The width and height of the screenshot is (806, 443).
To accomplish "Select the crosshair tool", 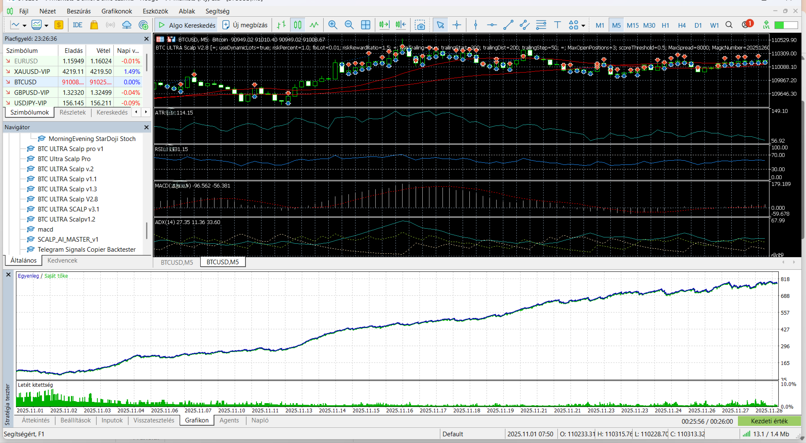I will click(457, 25).
